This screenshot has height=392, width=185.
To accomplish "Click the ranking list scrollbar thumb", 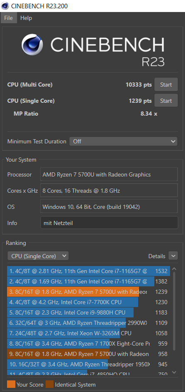I will [174, 311].
